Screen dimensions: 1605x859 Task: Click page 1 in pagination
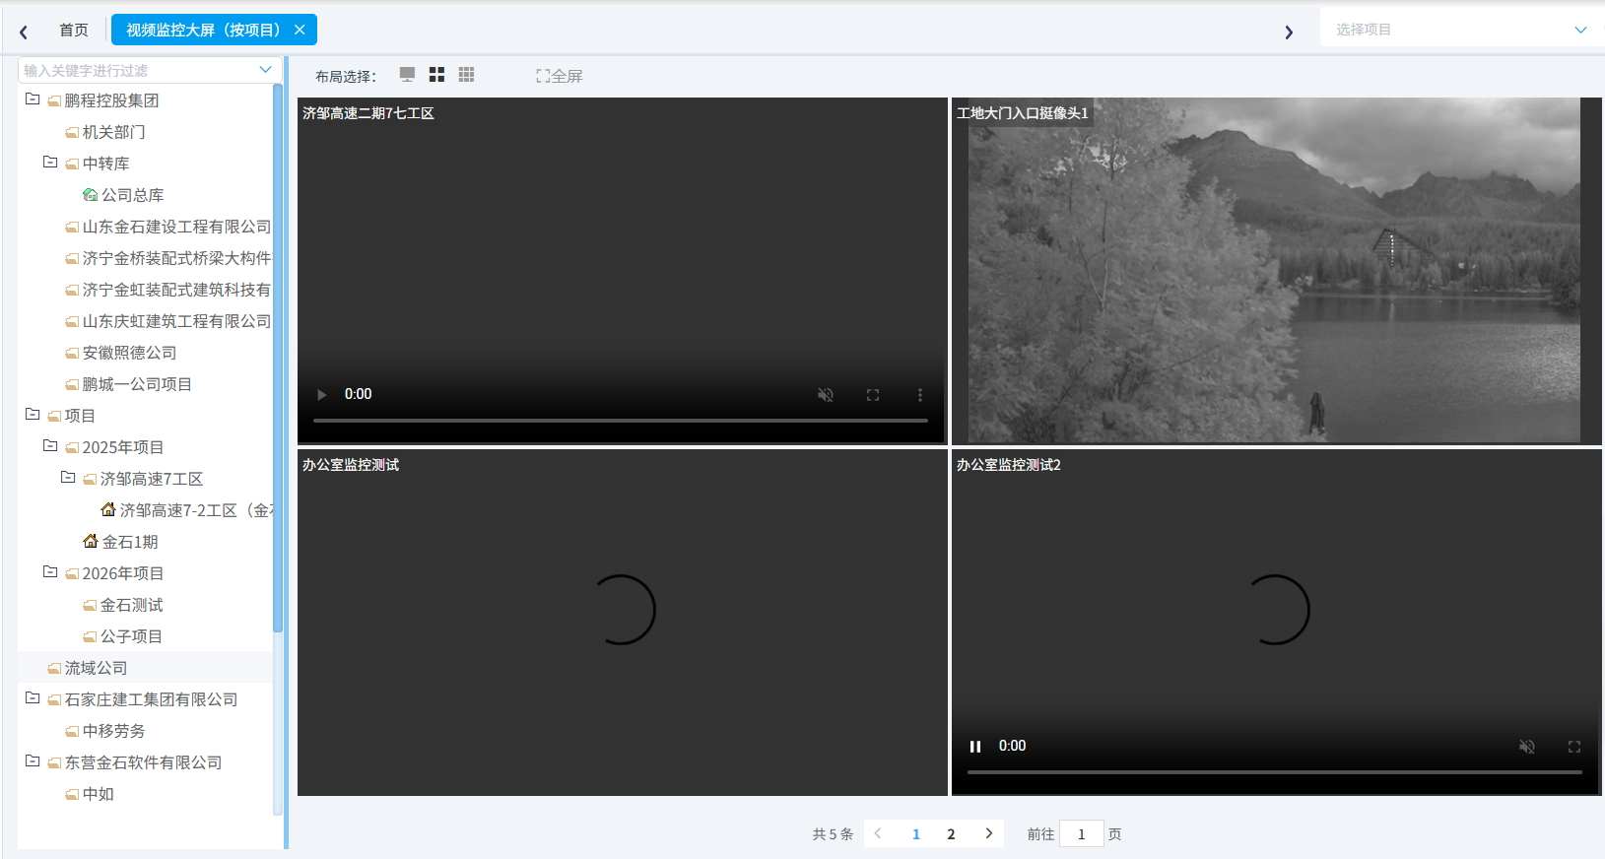coord(916,833)
